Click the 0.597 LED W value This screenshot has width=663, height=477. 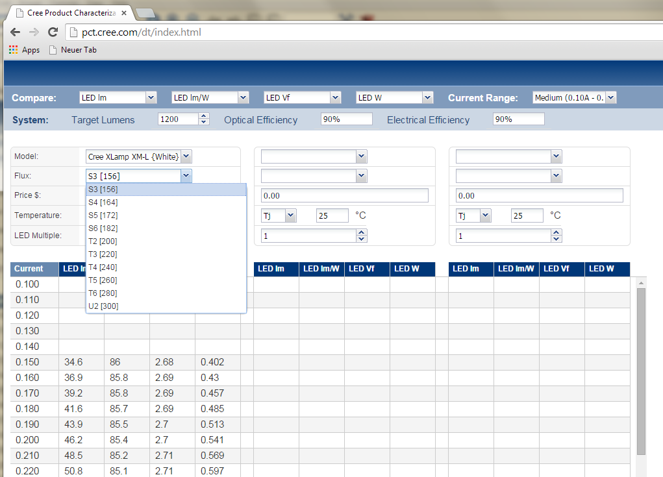click(x=218, y=471)
